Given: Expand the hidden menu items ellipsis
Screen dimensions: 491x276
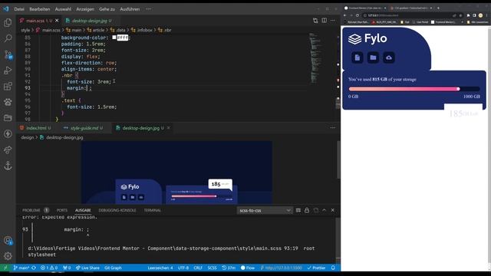Looking at the screenshot, I should [x=148, y=9].
